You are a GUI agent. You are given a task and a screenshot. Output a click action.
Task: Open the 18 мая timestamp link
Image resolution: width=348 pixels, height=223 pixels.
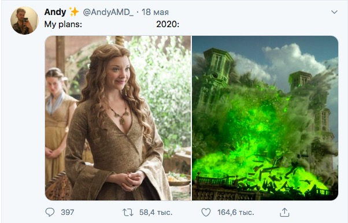155,12
